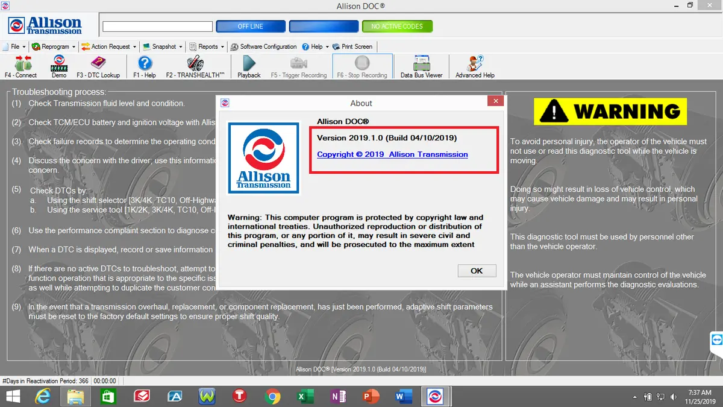Click the green W taskbar icon
The width and height of the screenshot is (723, 407).
[207, 396]
